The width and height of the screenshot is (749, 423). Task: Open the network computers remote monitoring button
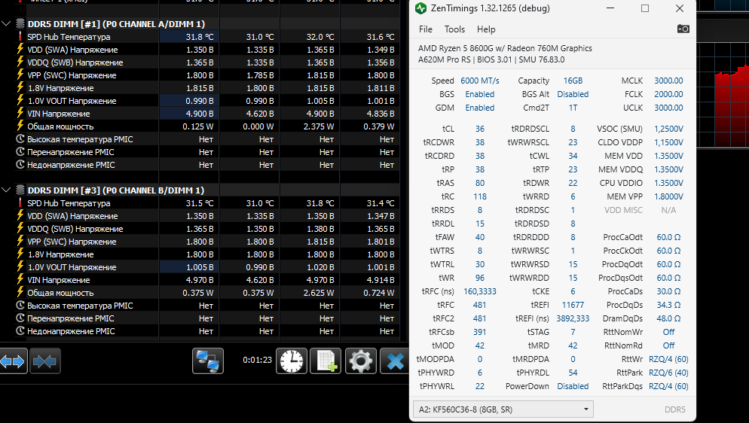coord(208,361)
